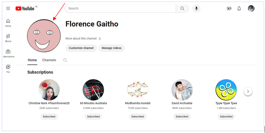Click the channel search magnifier icon
The image size is (265, 133).
click(65, 60)
